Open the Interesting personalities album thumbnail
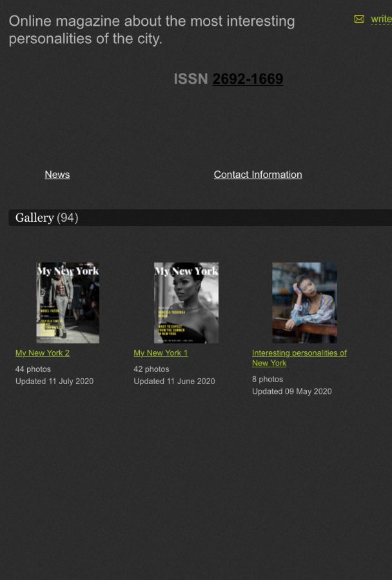This screenshot has height=580, width=392. coord(304,302)
